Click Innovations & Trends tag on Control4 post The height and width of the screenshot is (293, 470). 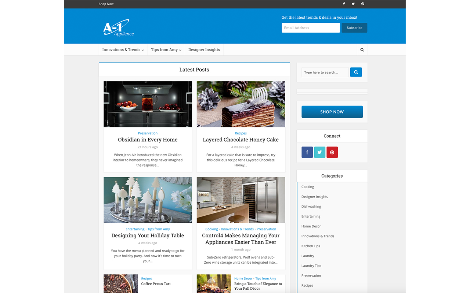(x=237, y=229)
